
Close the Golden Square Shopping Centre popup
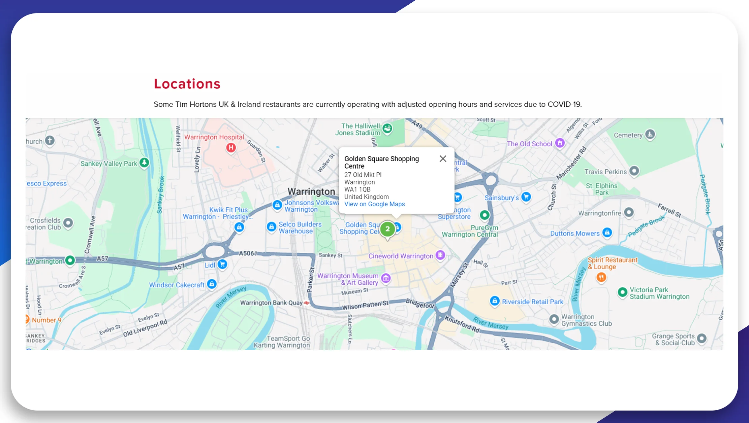point(443,159)
